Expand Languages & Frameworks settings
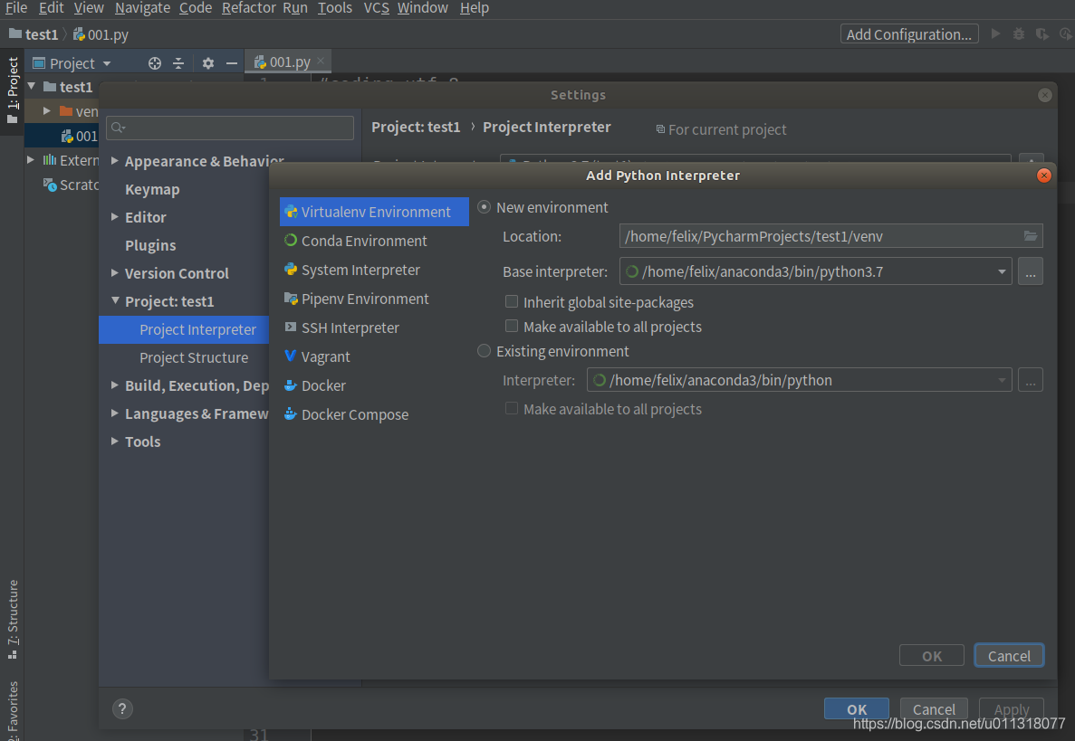This screenshot has height=741, width=1075. coord(114,413)
